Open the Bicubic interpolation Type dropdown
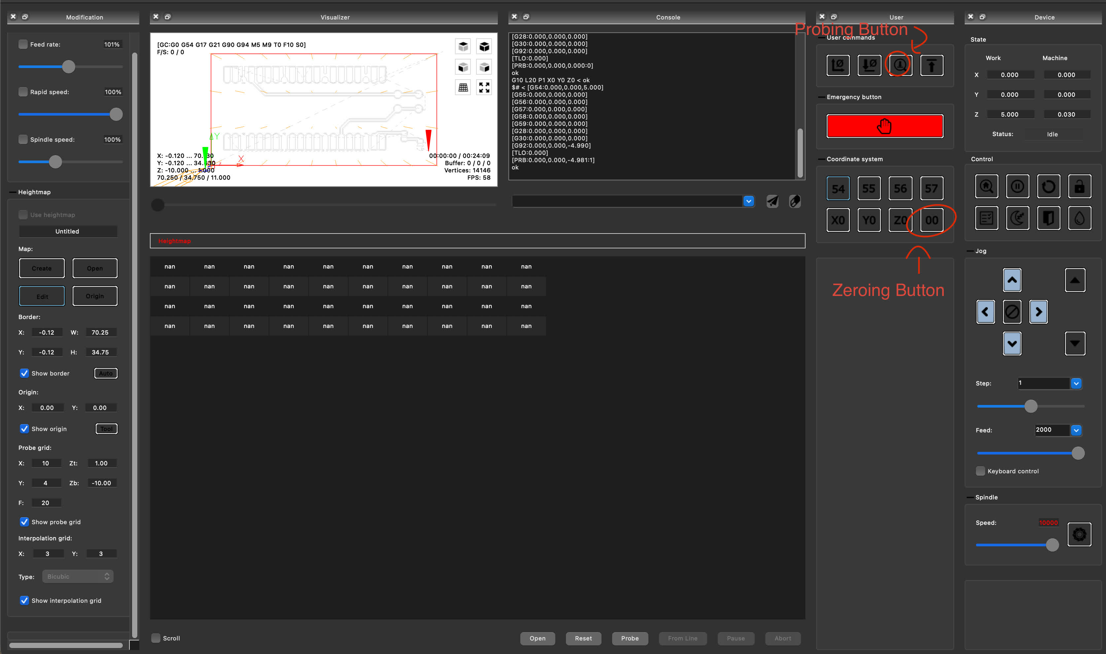1106x654 pixels. coord(78,576)
